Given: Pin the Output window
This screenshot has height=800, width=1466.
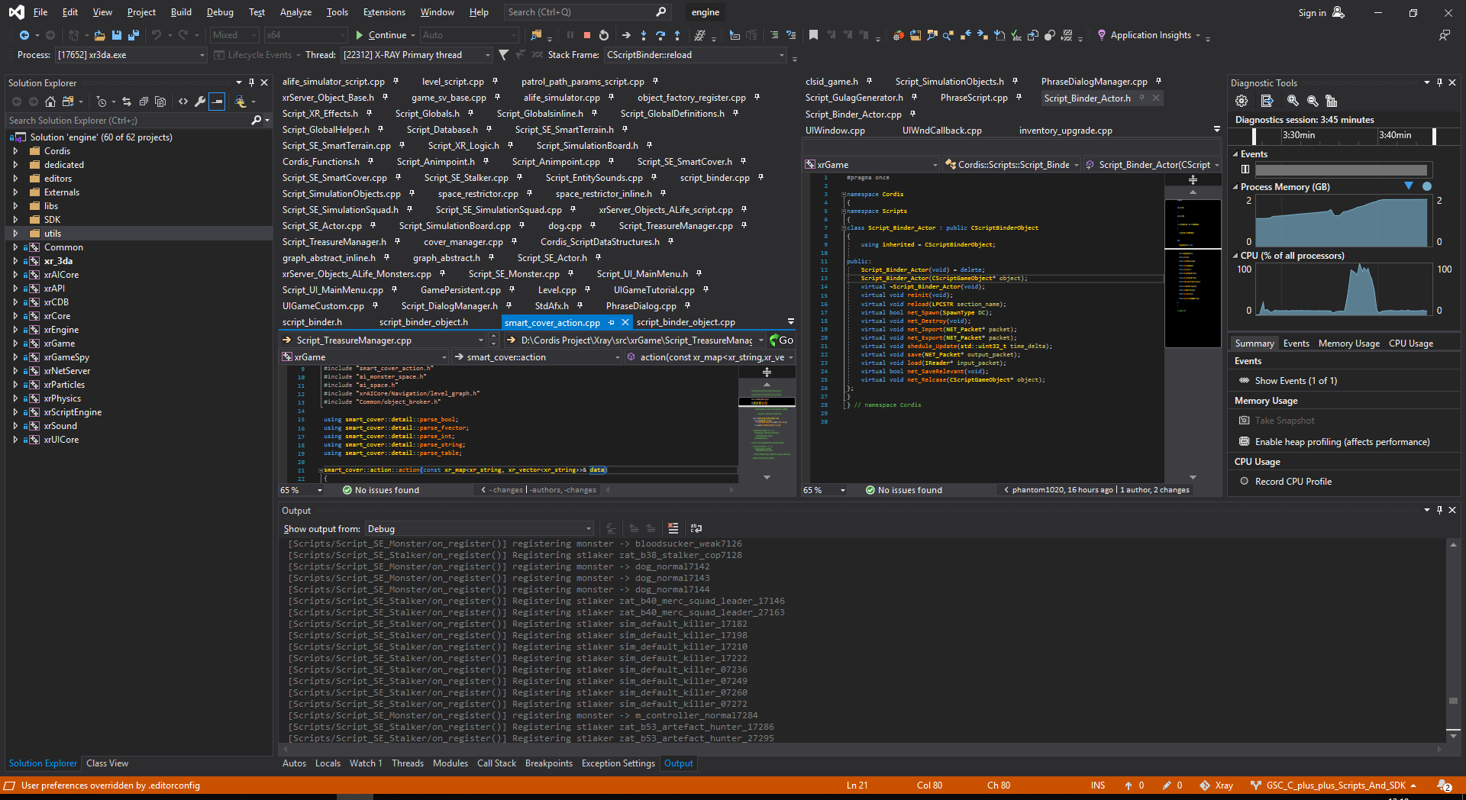Looking at the screenshot, I should coord(1439,510).
